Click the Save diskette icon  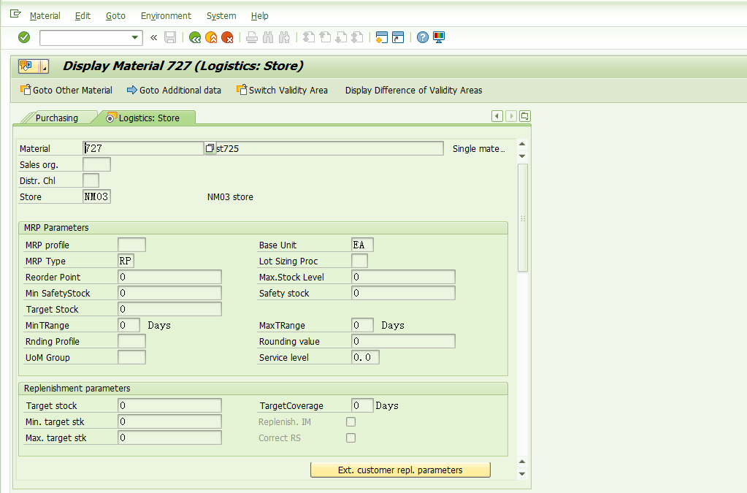pos(170,37)
